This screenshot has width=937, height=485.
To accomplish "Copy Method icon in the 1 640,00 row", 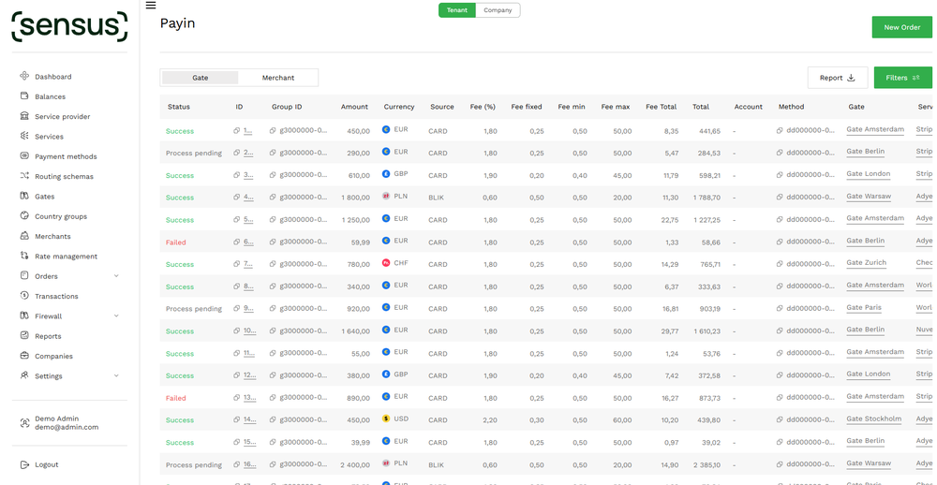I will (x=780, y=331).
